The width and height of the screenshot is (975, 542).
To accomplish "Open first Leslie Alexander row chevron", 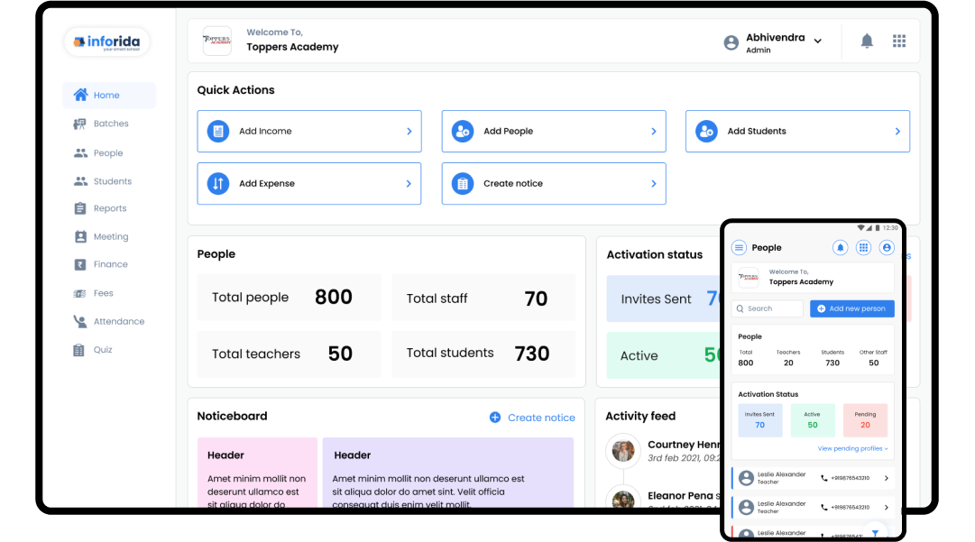I will click(886, 478).
